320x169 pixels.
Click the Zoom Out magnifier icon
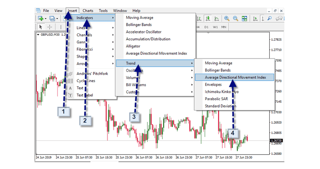click(x=235, y=19)
